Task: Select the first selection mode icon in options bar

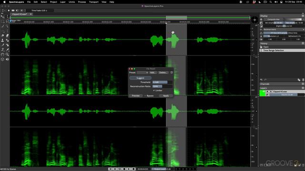Action: point(9,10)
